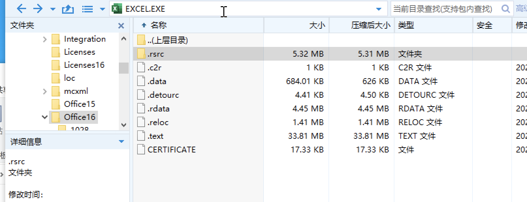Click the .reloc file icon
The height and width of the screenshot is (202, 527).
tap(141, 122)
